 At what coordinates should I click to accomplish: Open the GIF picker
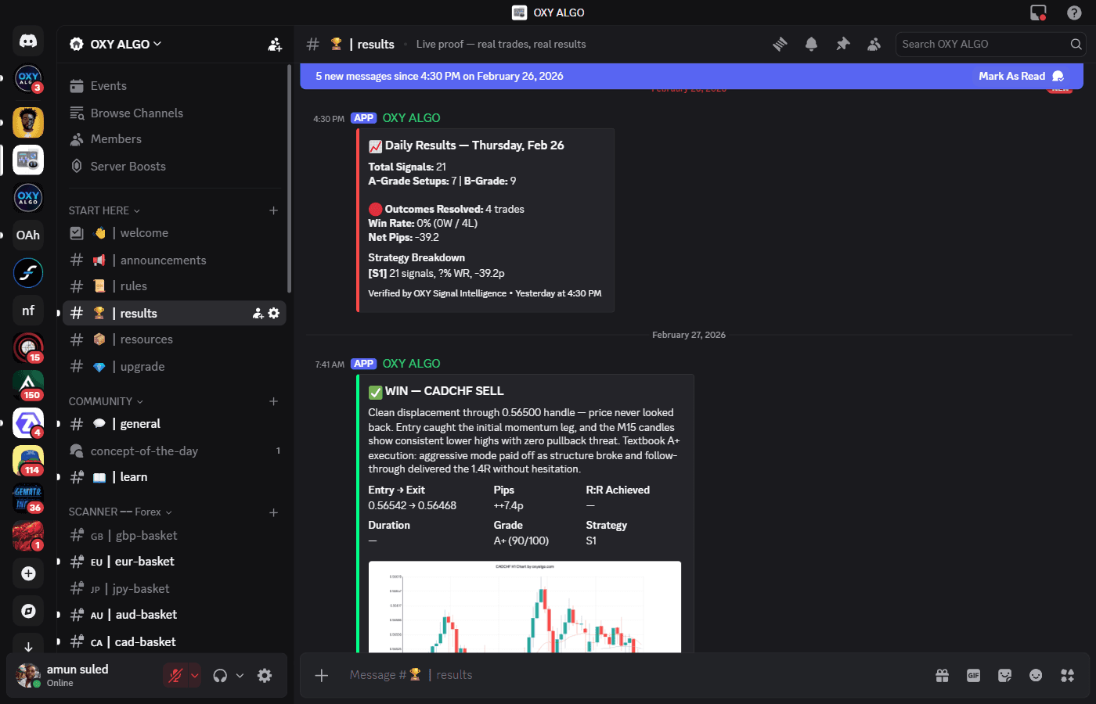[x=973, y=675]
